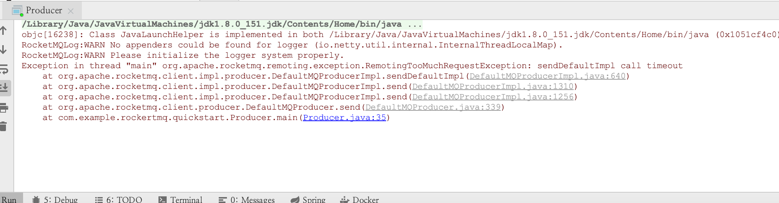This screenshot has width=779, height=203.
Task: Toggle soft-wrap in the console
Action: point(4,69)
